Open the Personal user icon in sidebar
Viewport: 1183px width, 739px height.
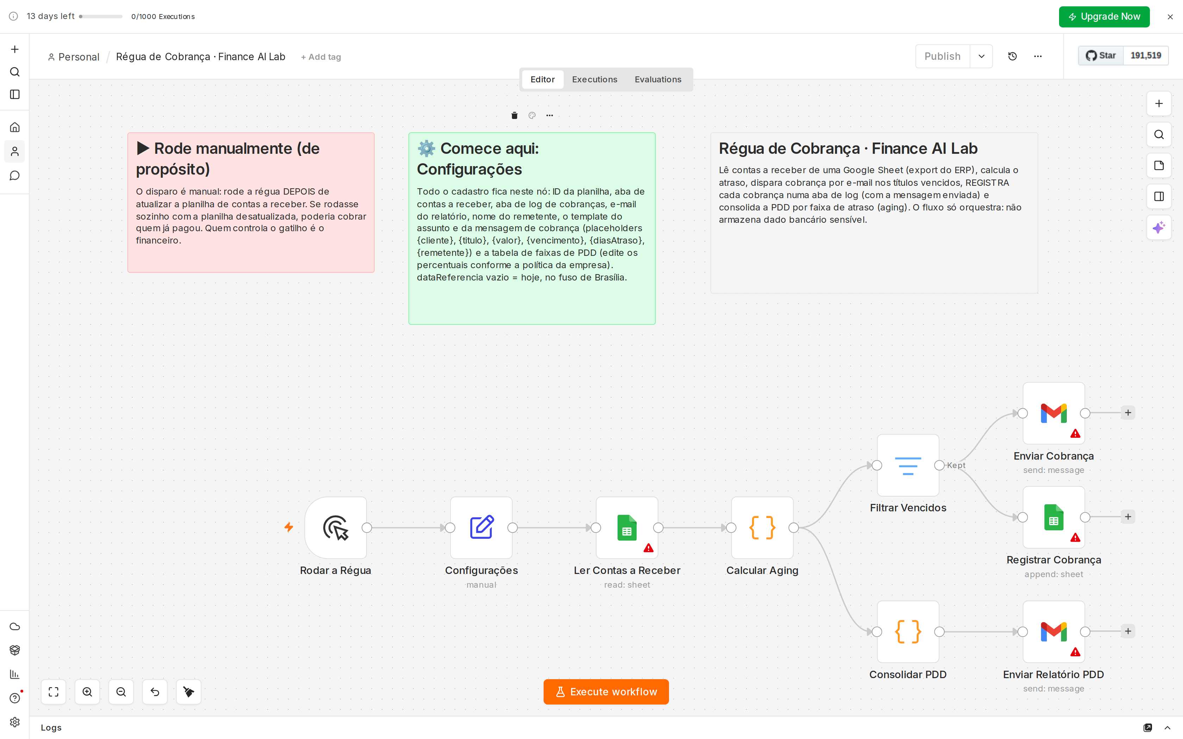pos(15,152)
